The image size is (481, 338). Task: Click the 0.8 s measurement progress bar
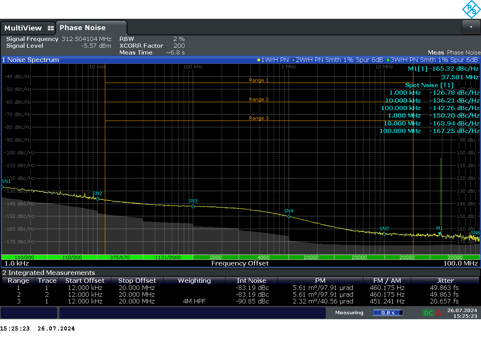[x=387, y=313]
